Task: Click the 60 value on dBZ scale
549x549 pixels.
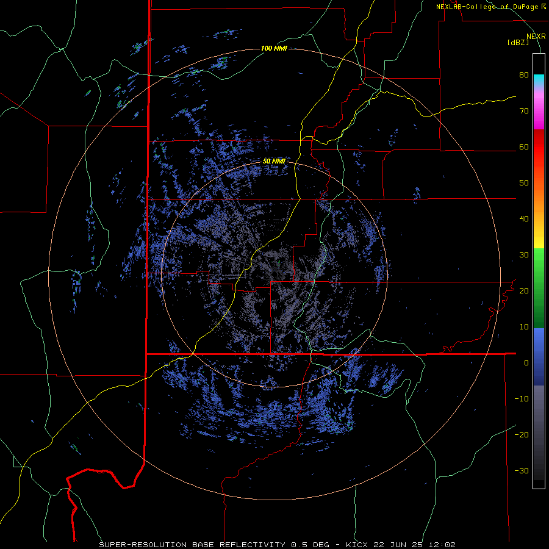Action: 524,146
